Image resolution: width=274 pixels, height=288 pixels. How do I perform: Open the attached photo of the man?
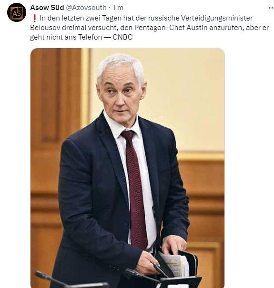(x=127, y=168)
